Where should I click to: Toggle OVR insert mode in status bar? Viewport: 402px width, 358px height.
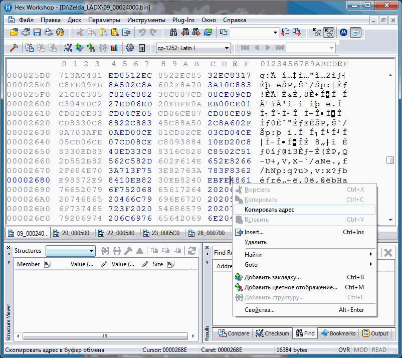(x=344, y=350)
